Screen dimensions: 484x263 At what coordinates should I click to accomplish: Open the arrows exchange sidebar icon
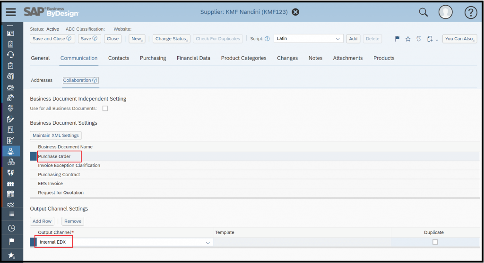[x=10, y=173]
